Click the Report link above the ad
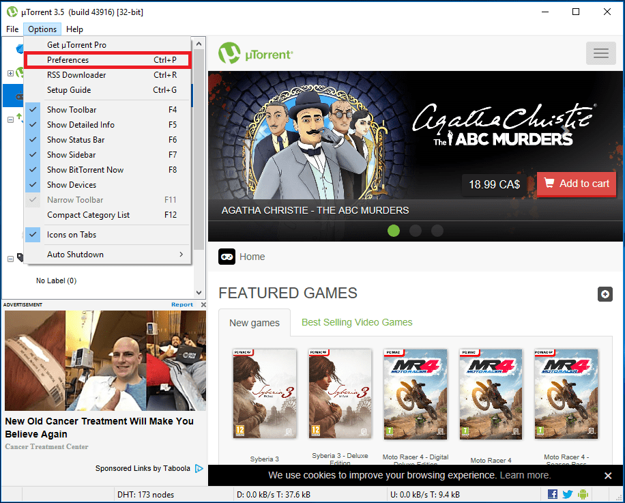 pos(182,304)
